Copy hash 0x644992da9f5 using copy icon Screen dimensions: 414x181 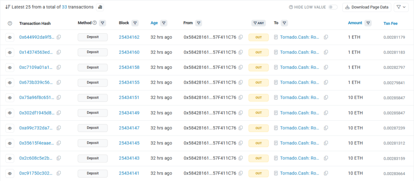coord(59,37)
